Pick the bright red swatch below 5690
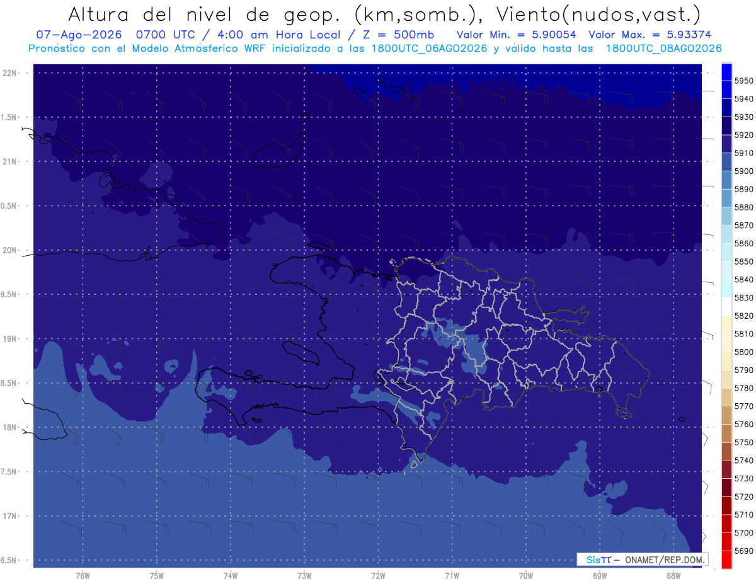Viewport: 756px width, 584px height. tap(726, 559)
